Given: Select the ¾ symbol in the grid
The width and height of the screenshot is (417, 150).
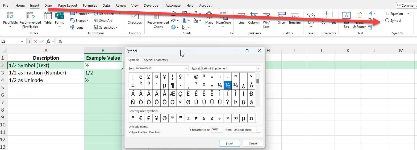Looking at the screenshot, I should [235, 85].
